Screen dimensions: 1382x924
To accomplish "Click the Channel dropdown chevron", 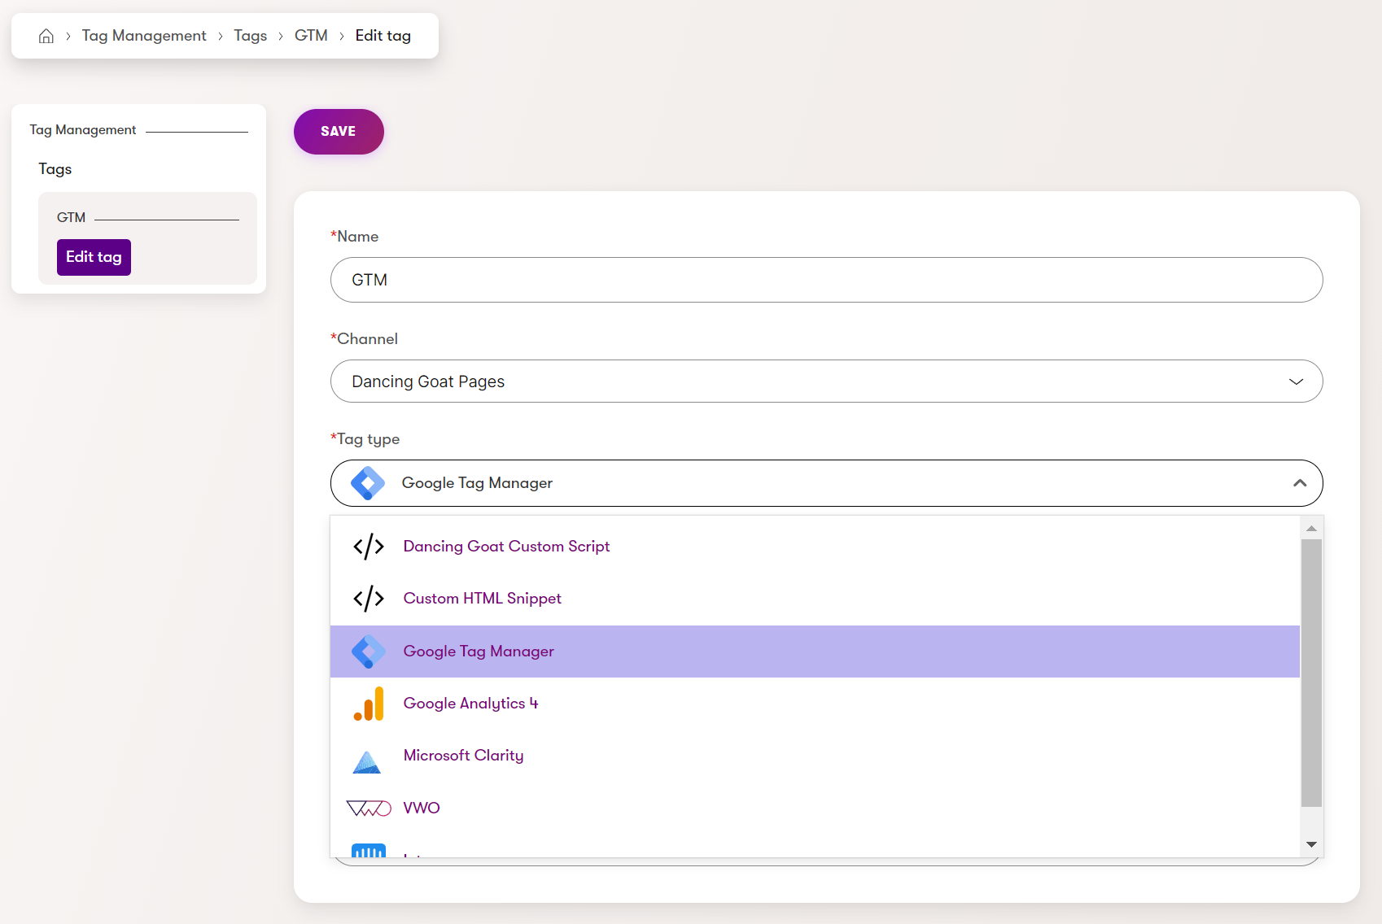I will click(1296, 381).
